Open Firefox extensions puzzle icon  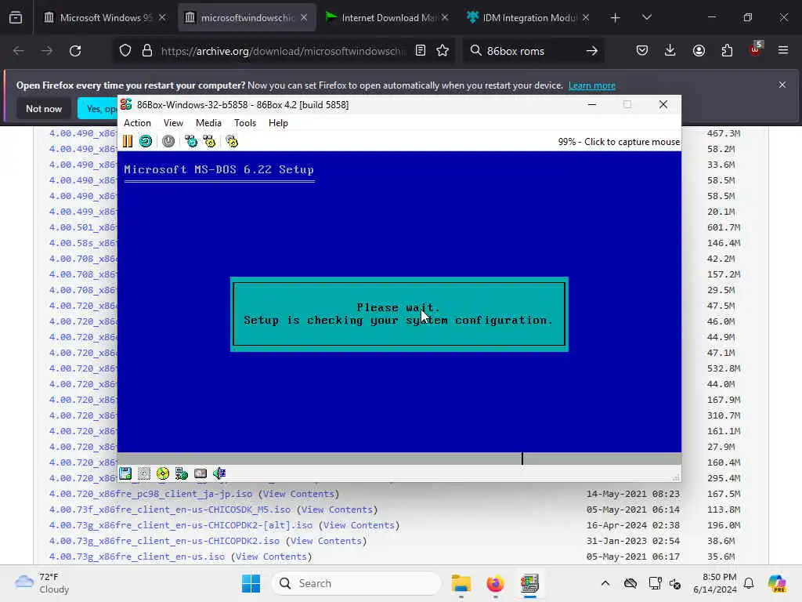[727, 51]
